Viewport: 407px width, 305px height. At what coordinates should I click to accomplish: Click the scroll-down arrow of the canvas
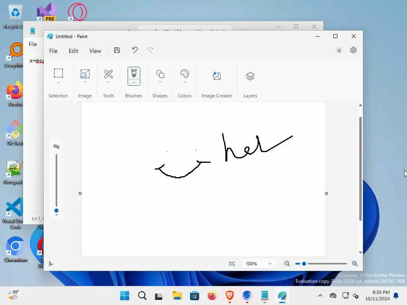tap(360, 252)
